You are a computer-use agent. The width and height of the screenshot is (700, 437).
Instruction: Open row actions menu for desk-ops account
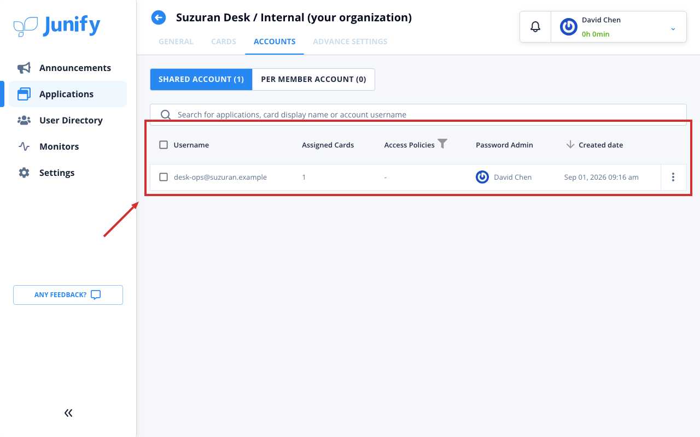673,177
